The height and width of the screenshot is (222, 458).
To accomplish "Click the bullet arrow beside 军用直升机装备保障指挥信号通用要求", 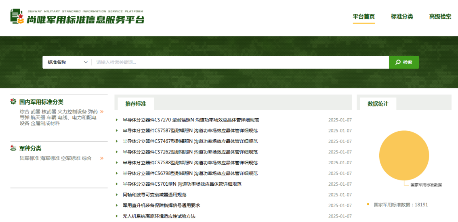I will point(117,205).
